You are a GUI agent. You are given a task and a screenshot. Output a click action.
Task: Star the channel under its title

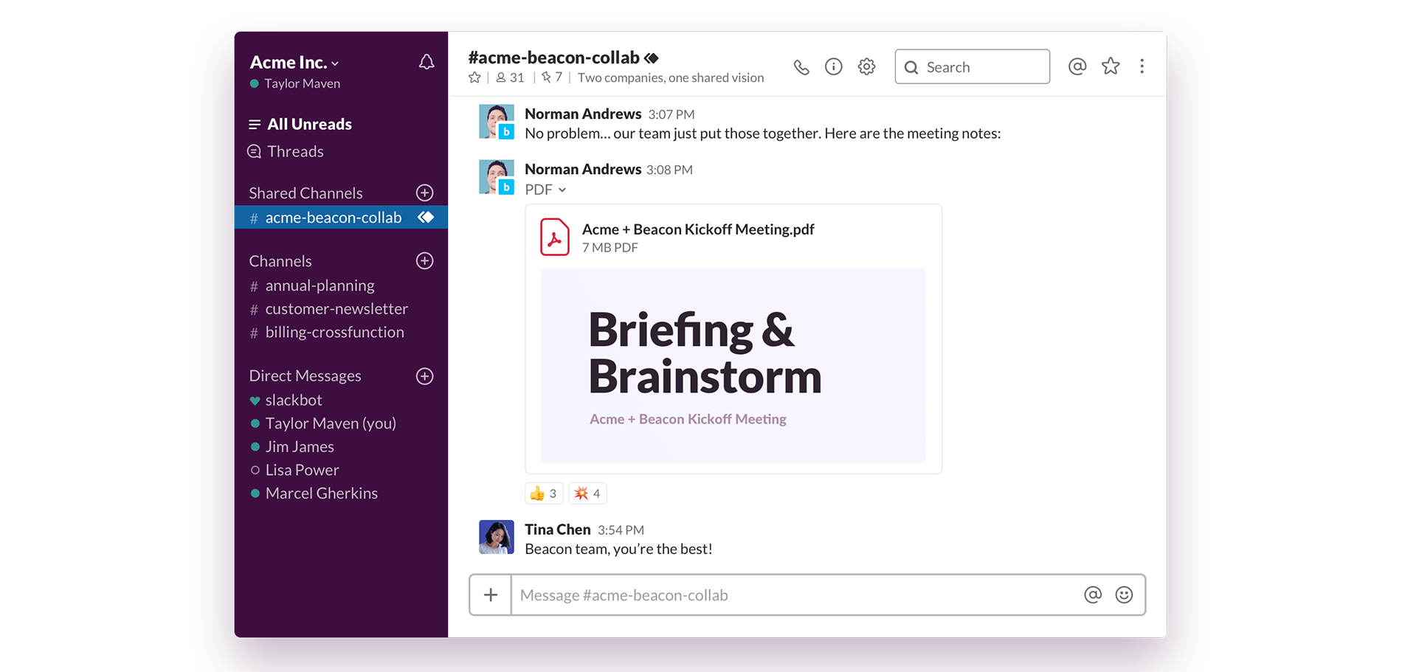pos(474,77)
